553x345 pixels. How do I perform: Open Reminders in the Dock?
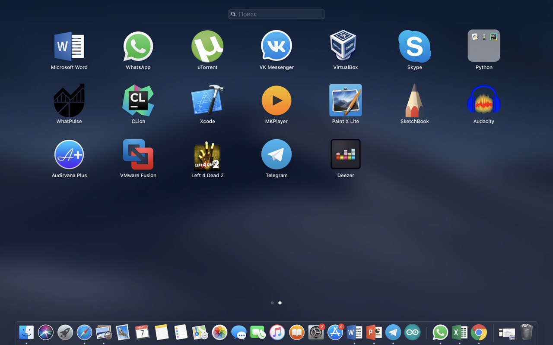point(181,332)
